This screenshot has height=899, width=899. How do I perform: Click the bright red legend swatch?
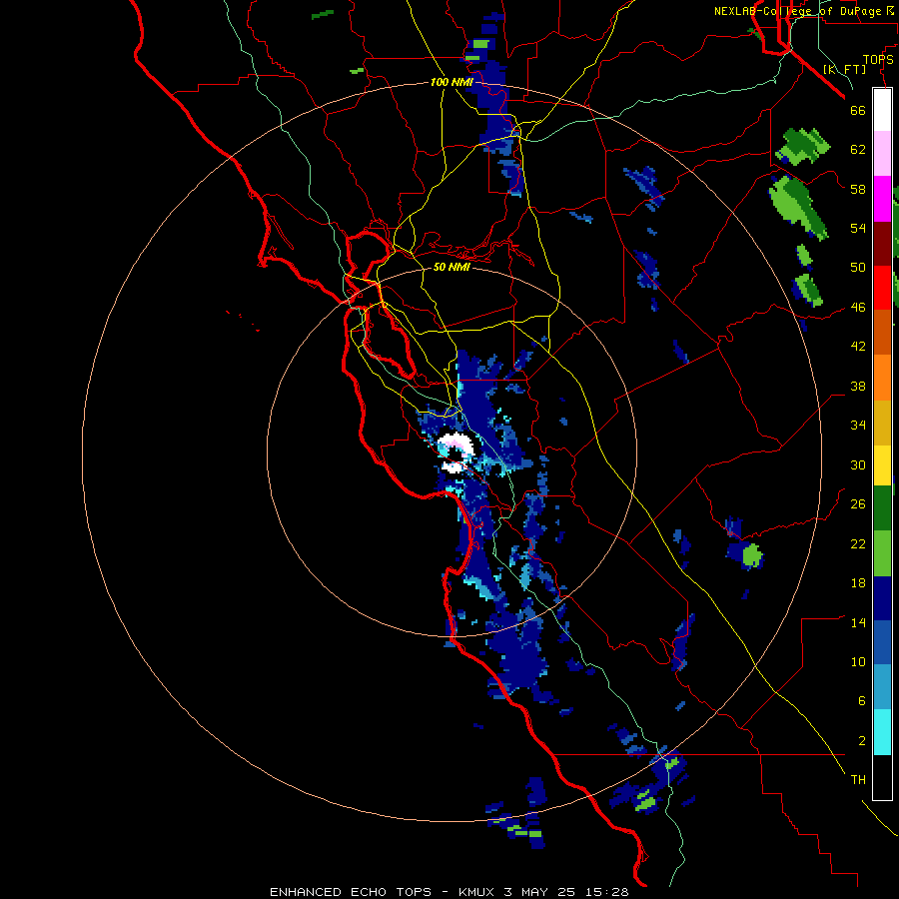coord(882,288)
